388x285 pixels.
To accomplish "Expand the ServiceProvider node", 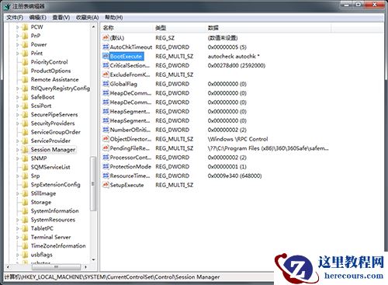I will tap(18, 141).
